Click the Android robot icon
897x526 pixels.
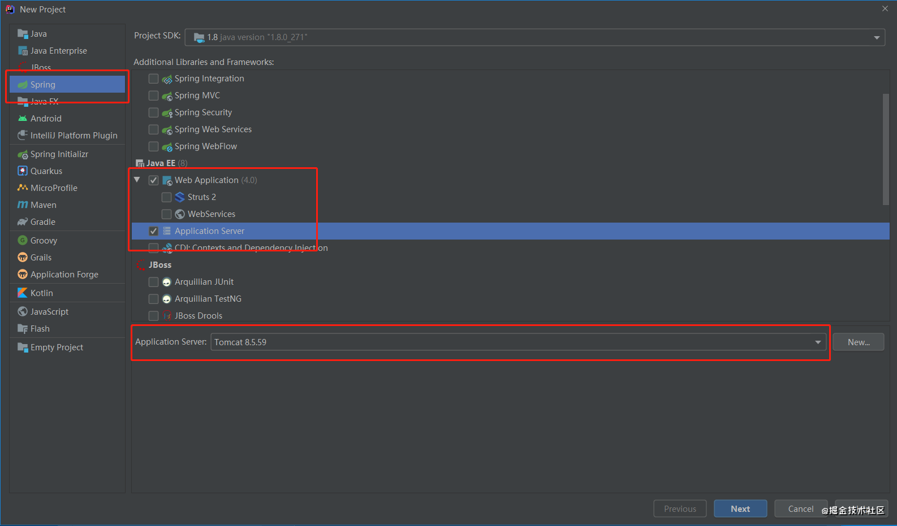(23, 118)
